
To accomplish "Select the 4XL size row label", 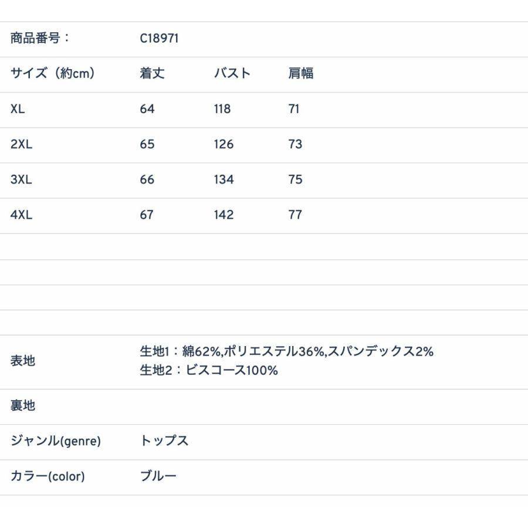I will coord(21,215).
